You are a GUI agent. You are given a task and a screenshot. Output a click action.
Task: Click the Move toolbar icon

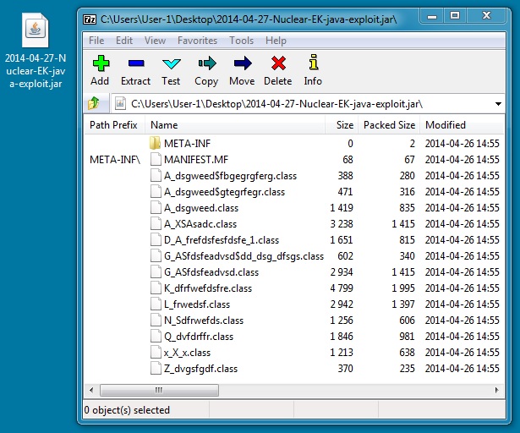[x=242, y=69]
